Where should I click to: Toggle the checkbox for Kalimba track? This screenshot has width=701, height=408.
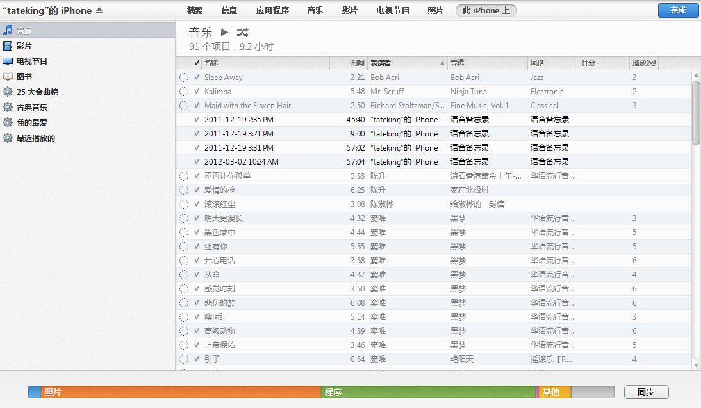197,92
